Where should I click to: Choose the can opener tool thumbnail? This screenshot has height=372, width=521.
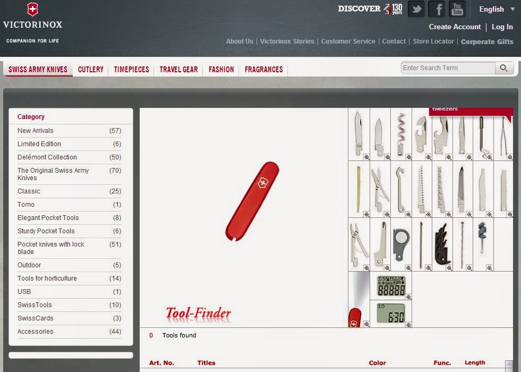pos(422,134)
